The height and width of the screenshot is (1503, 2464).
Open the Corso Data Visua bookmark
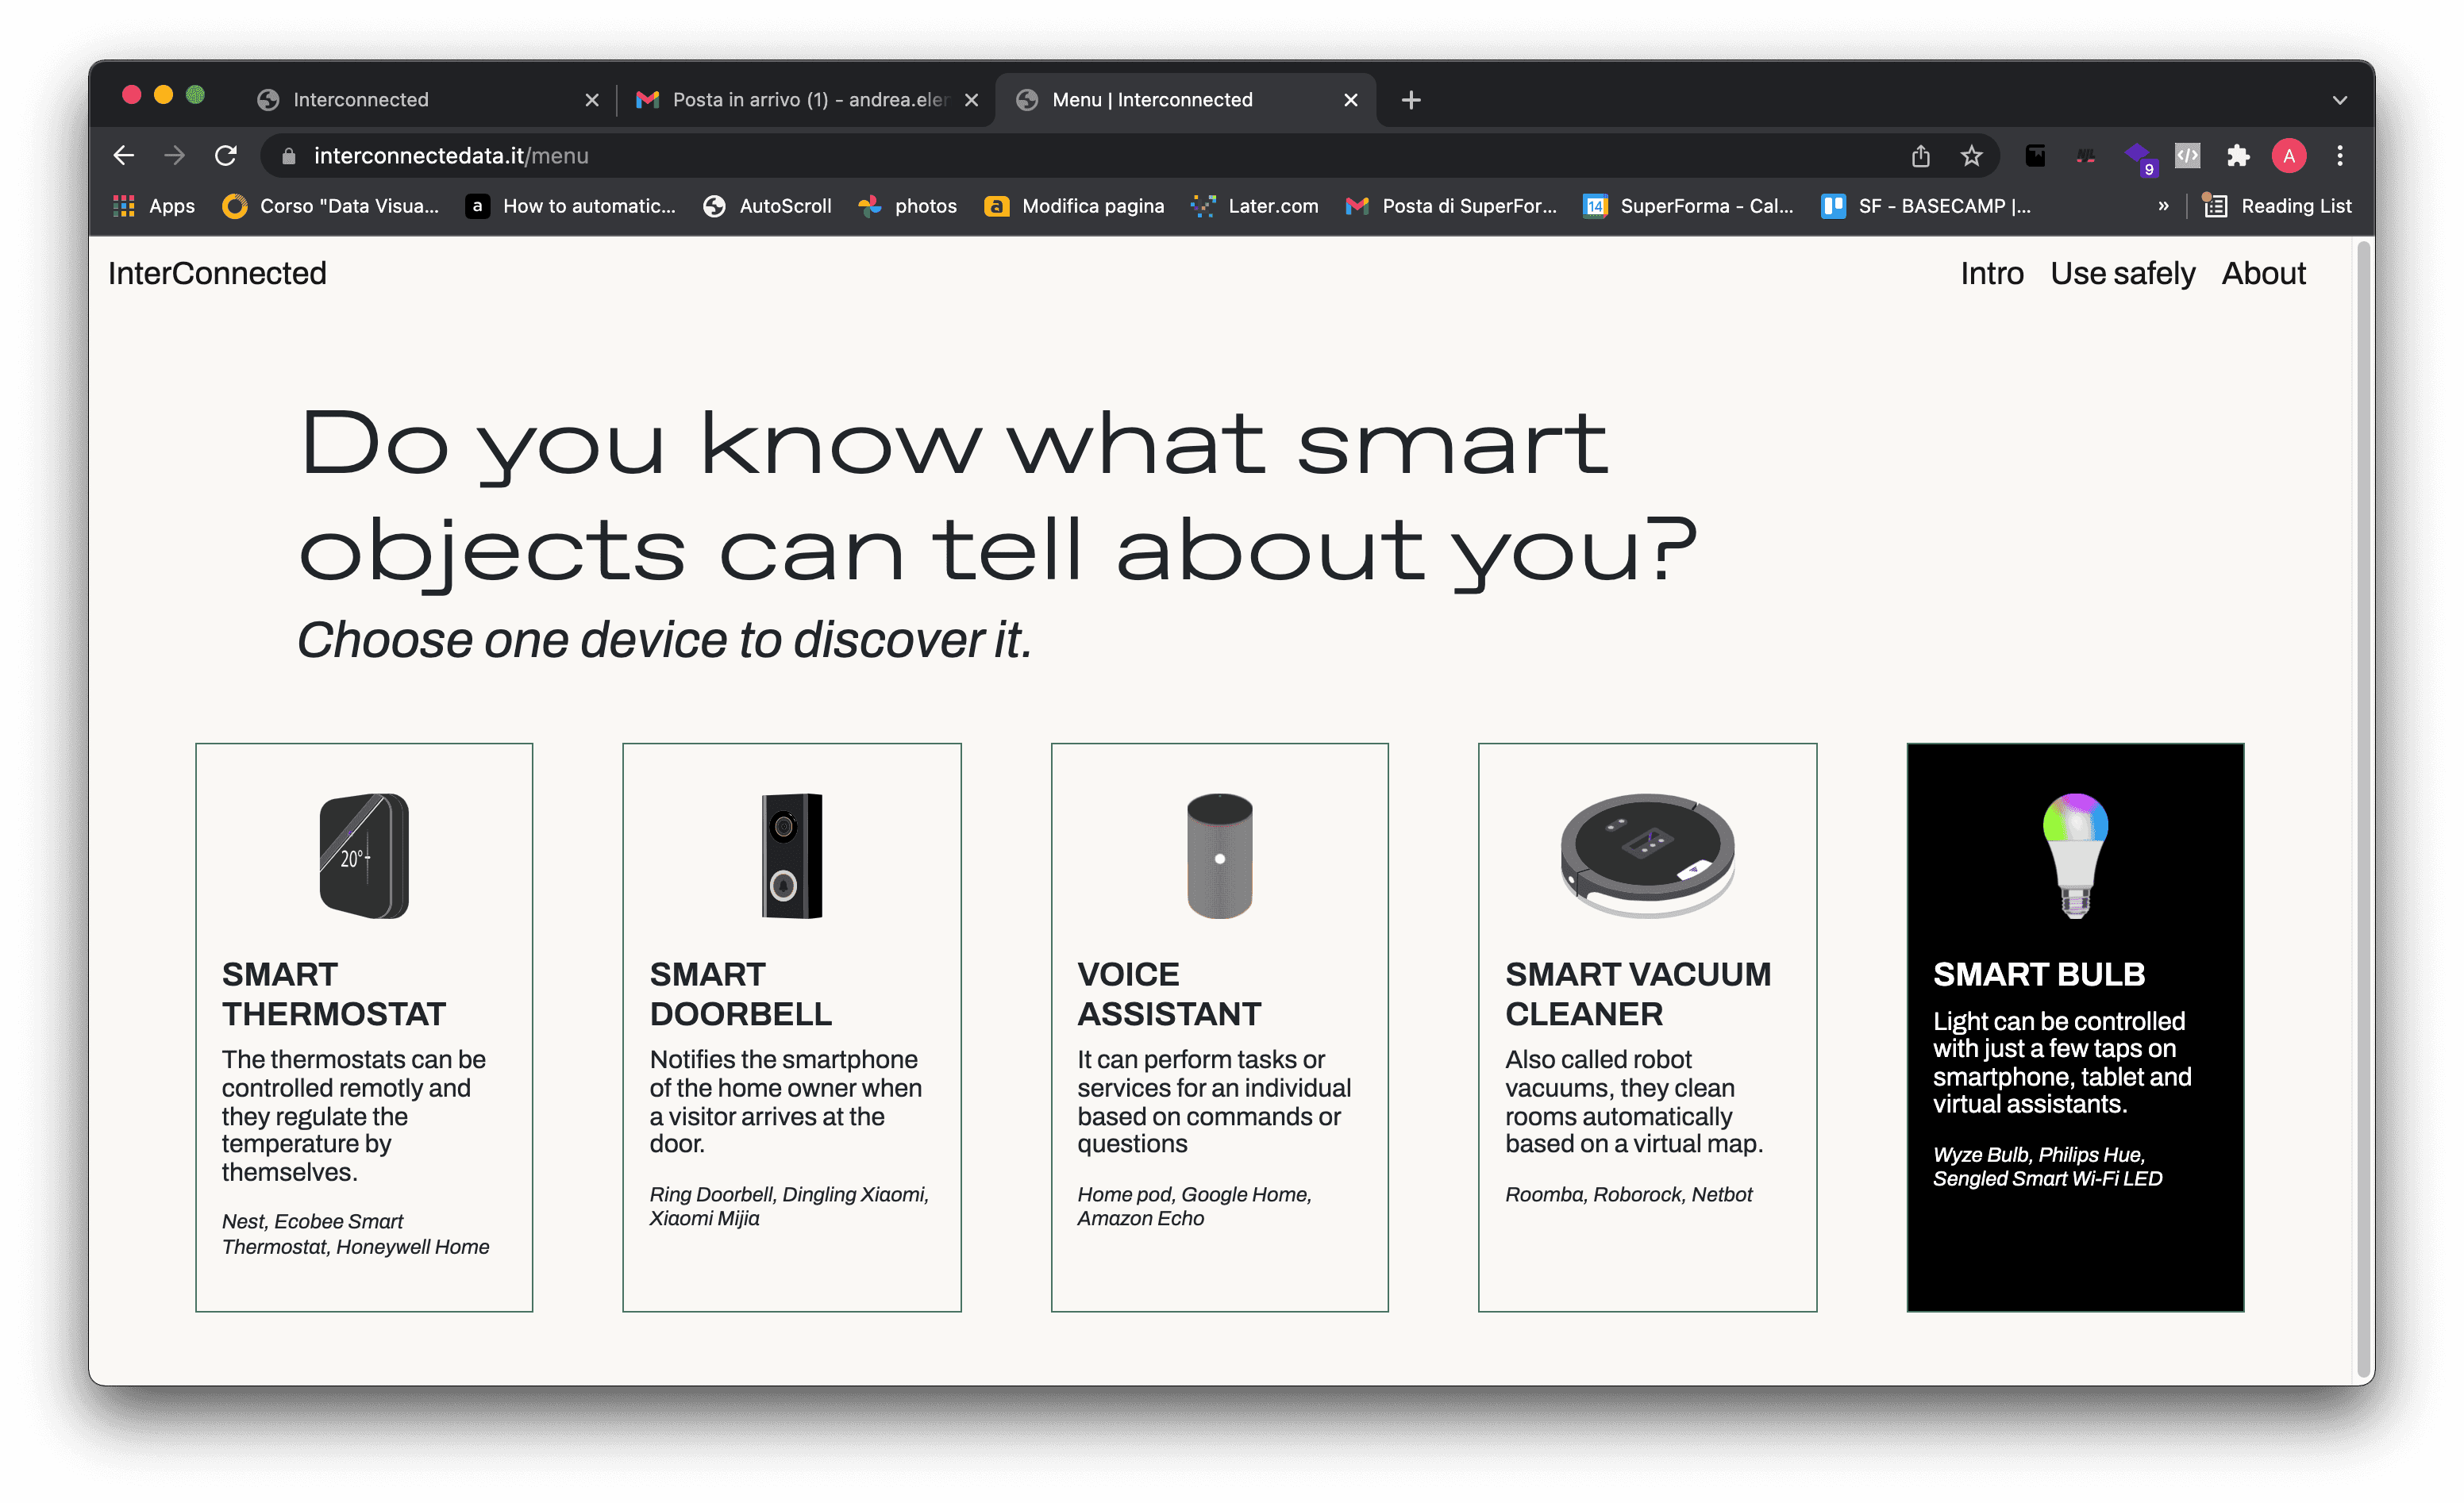(x=331, y=206)
